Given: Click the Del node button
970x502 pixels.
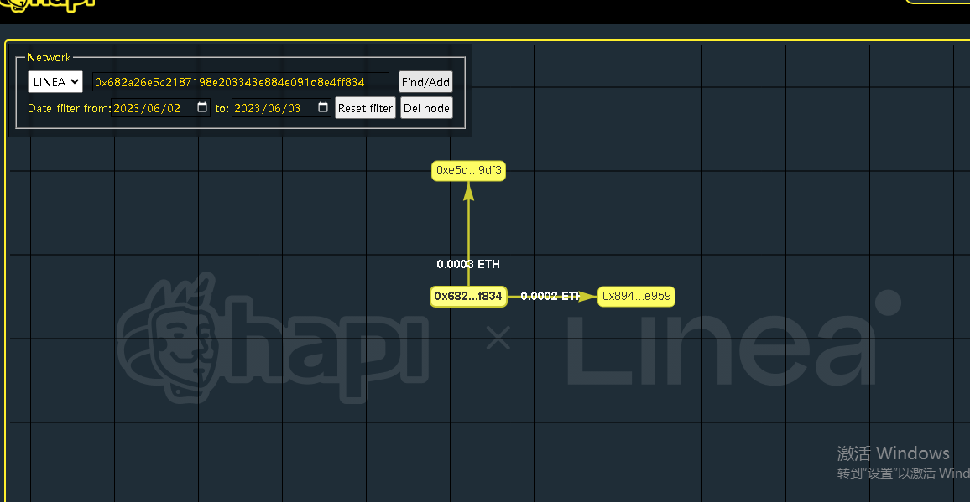Looking at the screenshot, I should point(426,107).
